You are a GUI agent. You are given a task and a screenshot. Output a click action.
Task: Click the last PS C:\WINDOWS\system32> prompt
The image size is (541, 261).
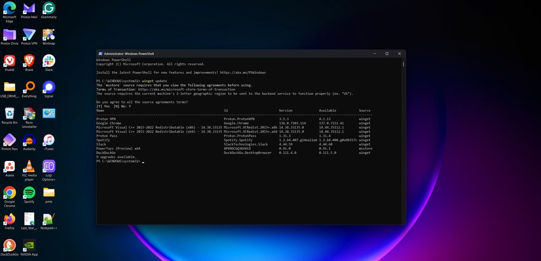click(118, 161)
